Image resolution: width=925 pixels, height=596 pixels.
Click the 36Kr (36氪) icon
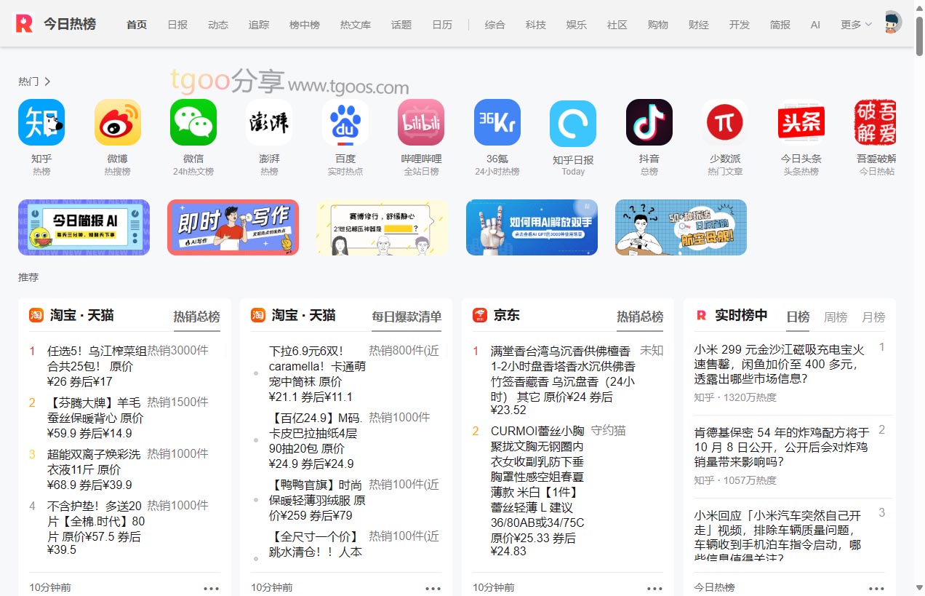point(497,122)
